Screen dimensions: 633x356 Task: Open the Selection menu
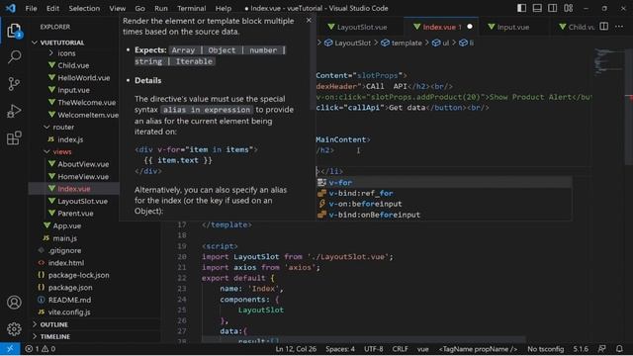point(84,8)
